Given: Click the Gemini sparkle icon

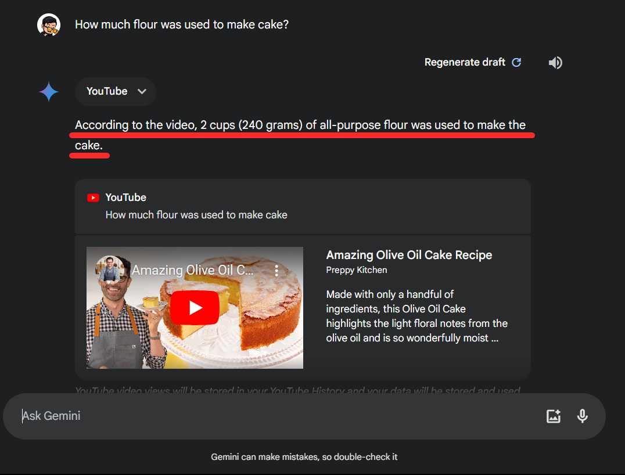Looking at the screenshot, I should (x=49, y=92).
